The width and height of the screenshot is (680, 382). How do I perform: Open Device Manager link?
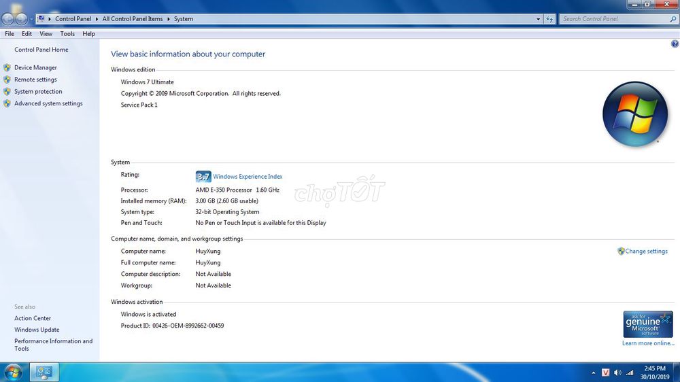35,68
